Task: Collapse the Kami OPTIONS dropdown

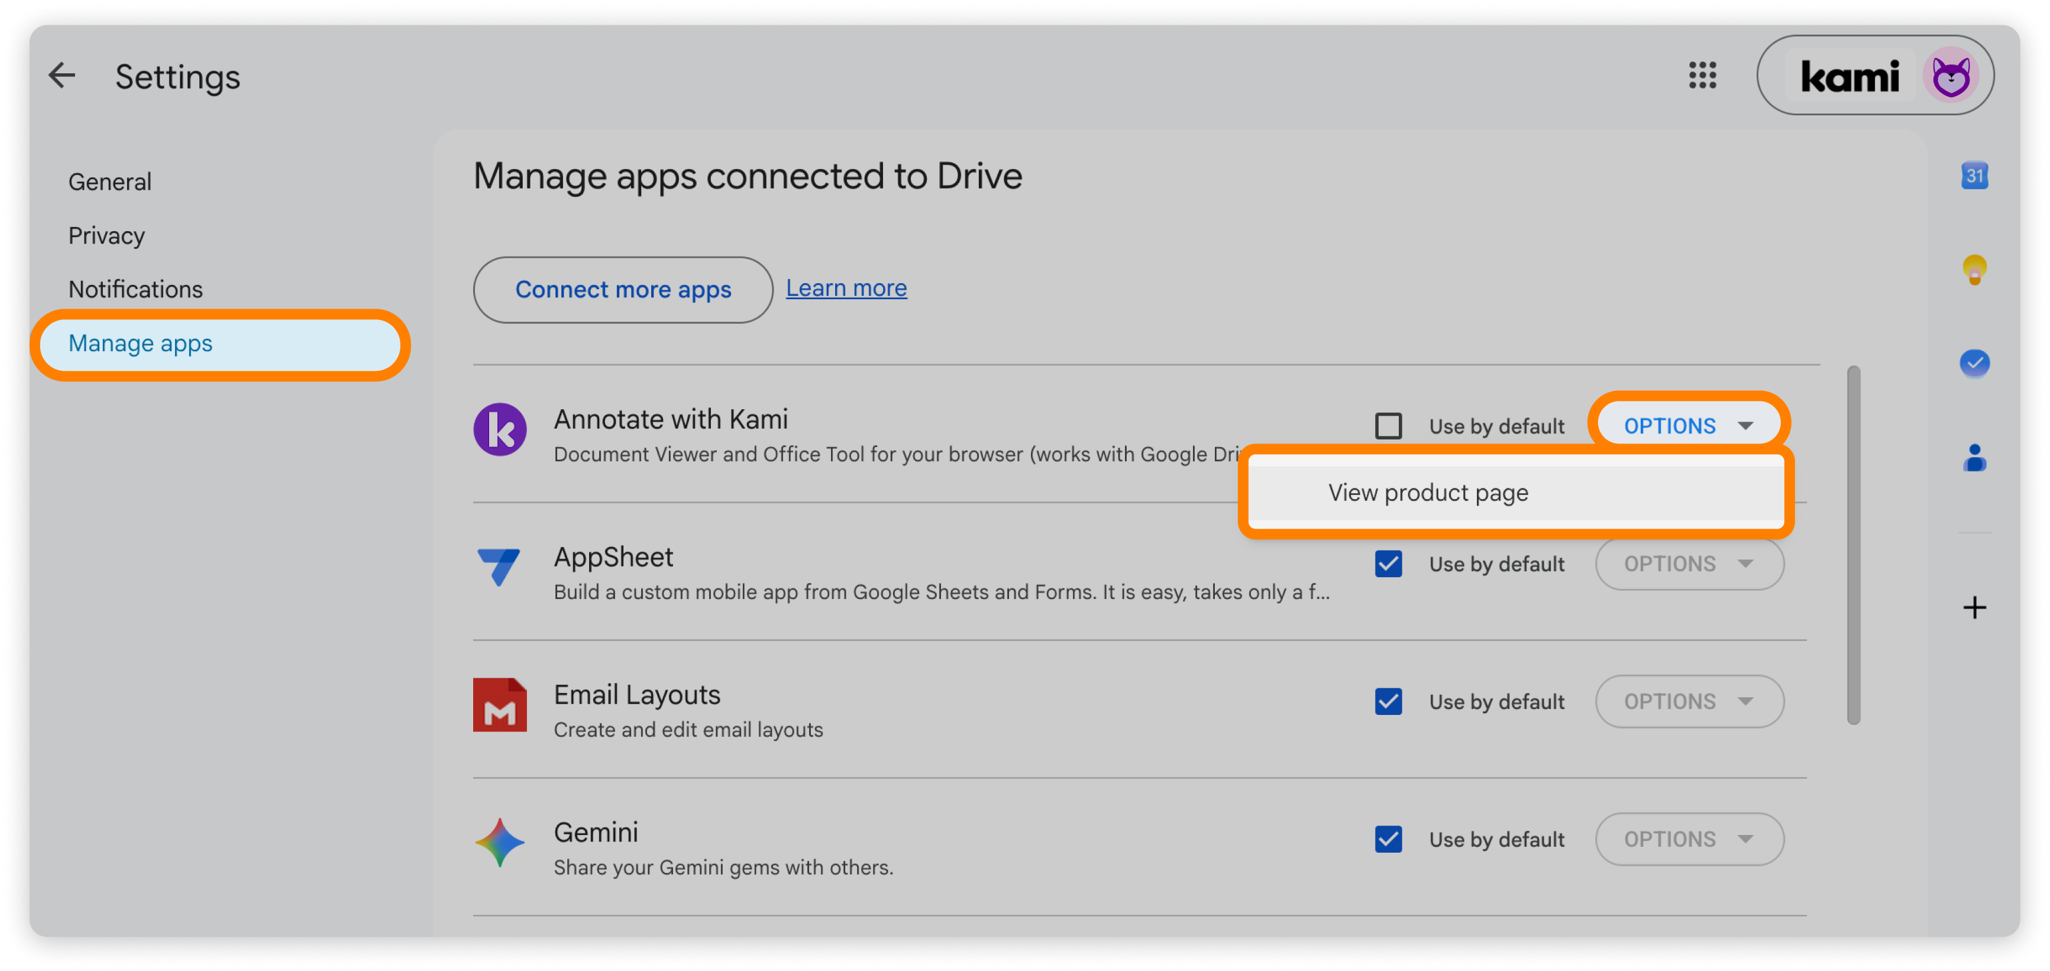Action: tap(1688, 426)
